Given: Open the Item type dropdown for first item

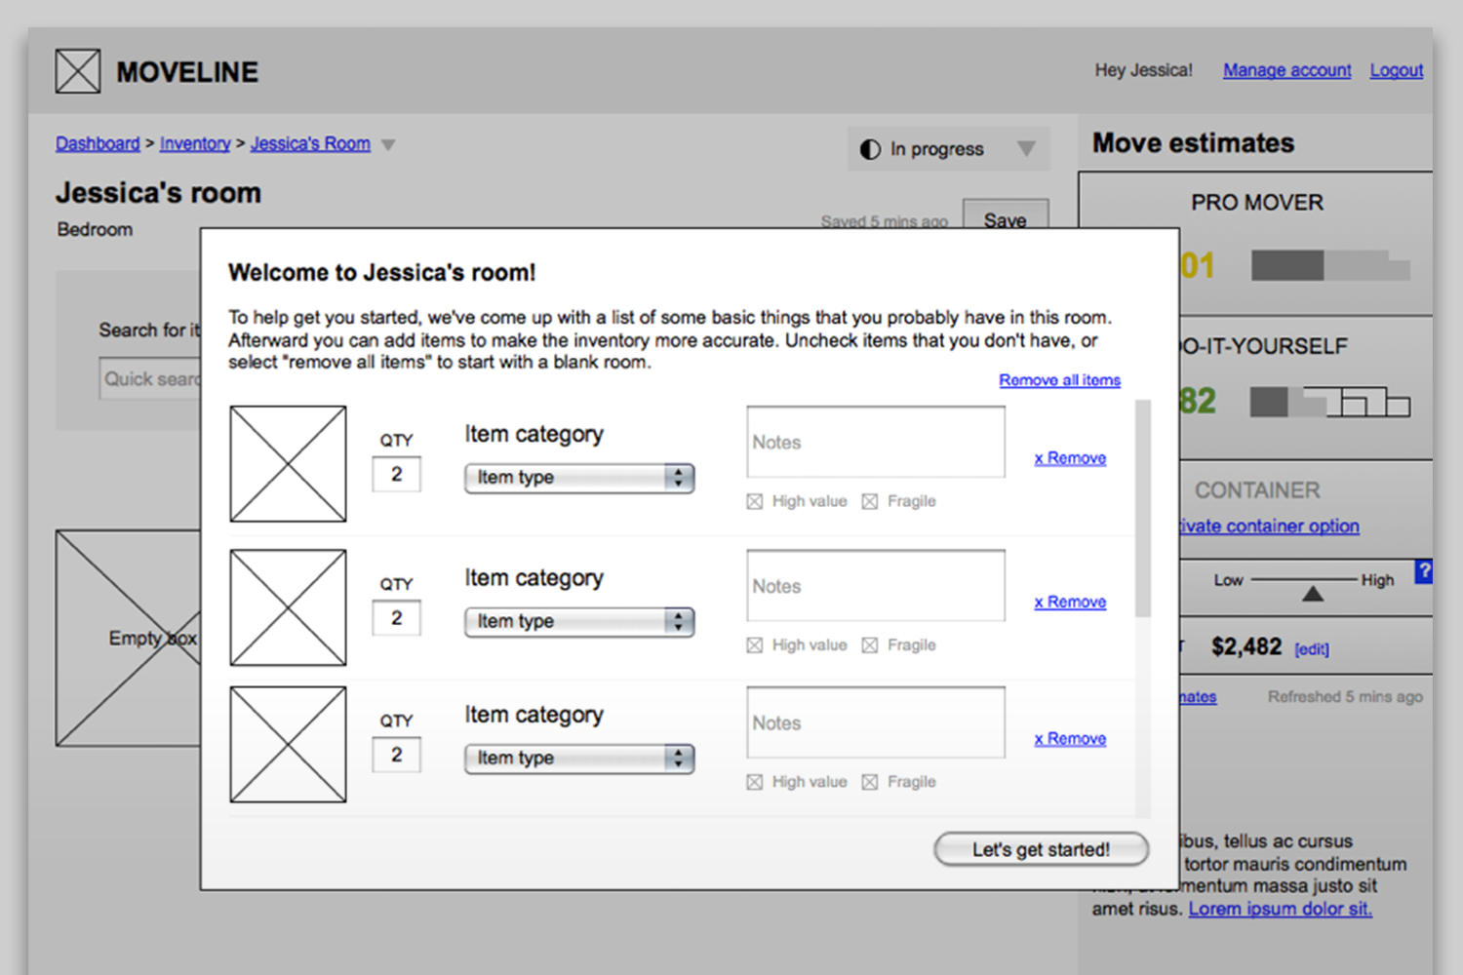Looking at the screenshot, I should (579, 478).
